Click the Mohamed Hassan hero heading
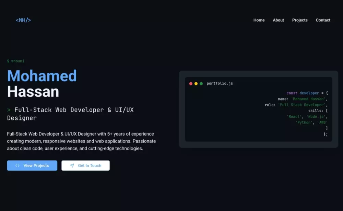The width and height of the screenshot is (343, 211). tap(41, 82)
